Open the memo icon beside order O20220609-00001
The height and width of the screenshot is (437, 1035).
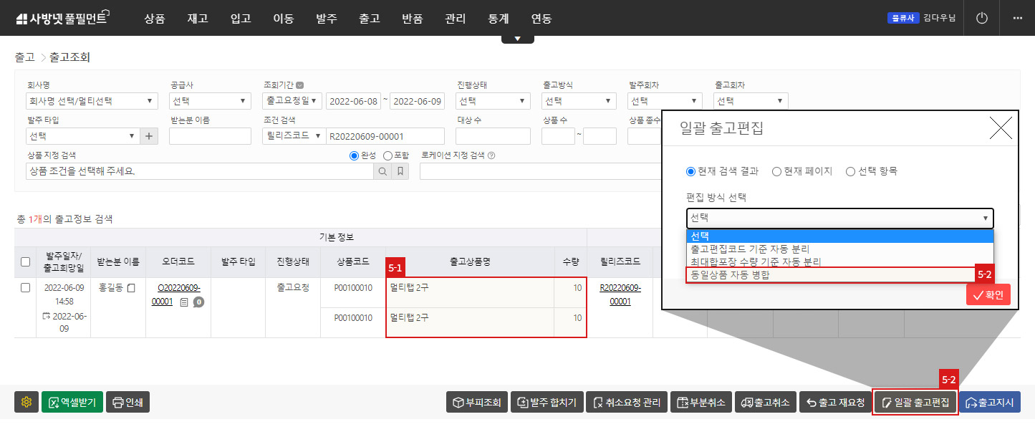point(186,303)
